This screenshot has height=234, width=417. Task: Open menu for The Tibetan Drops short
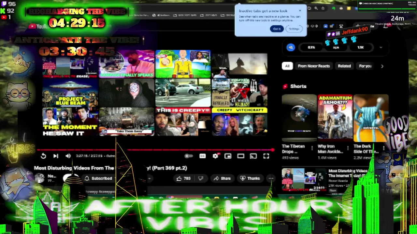[312, 148]
